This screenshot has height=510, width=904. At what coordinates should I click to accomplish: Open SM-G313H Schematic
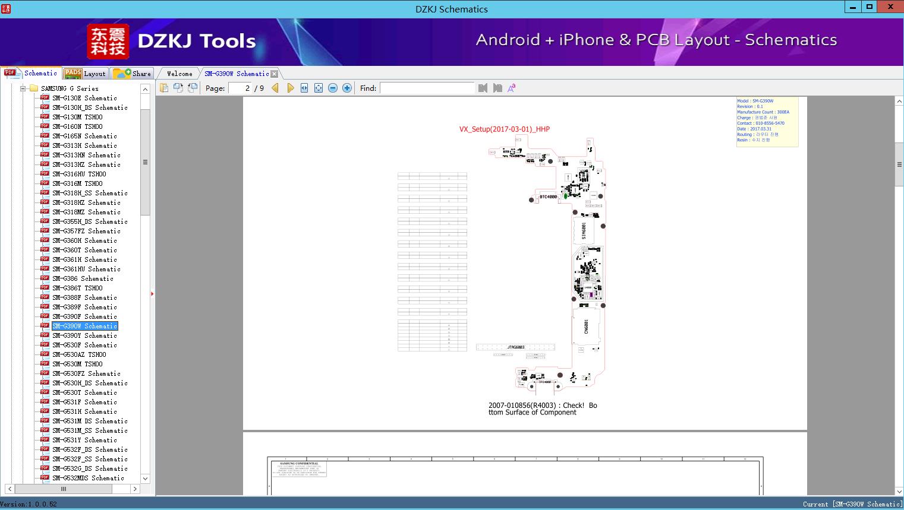84,145
